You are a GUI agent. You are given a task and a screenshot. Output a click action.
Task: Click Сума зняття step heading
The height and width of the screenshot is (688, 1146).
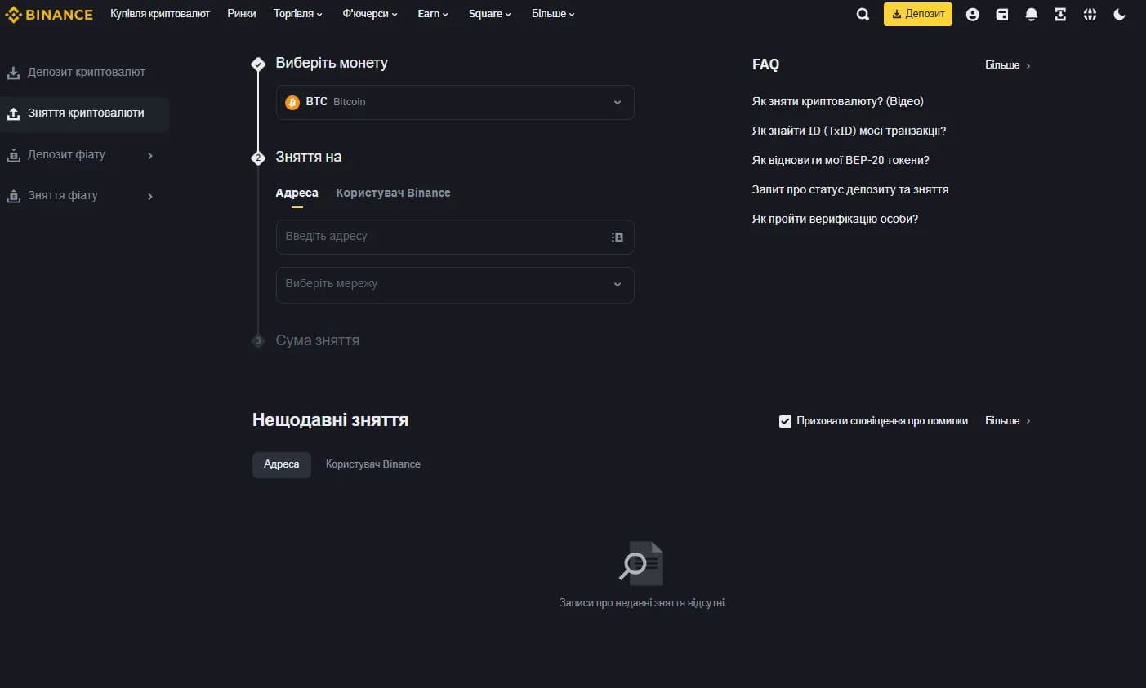(x=317, y=340)
